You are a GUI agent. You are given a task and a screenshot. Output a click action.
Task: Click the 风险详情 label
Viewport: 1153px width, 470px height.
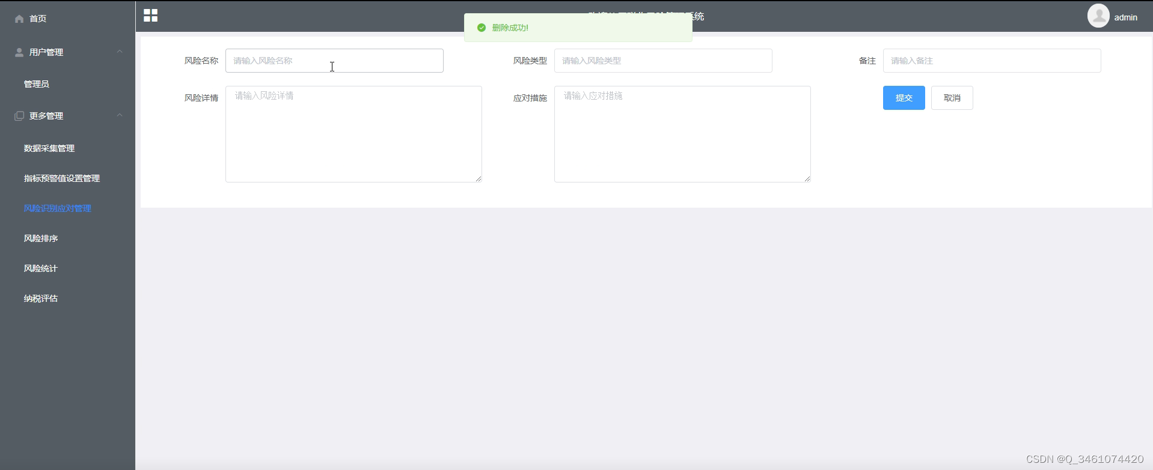pos(201,98)
